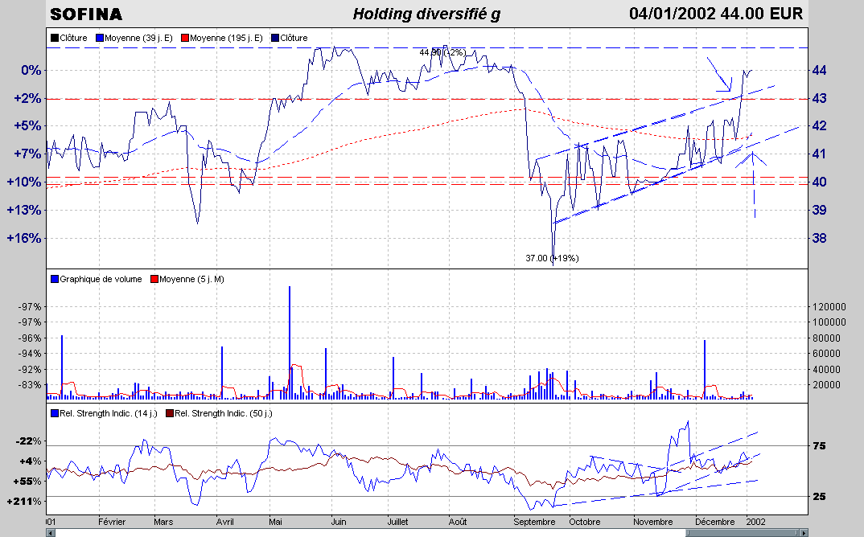Click the empty horizontal scrollbar track
The height and width of the screenshot is (537, 864).
[370, 533]
